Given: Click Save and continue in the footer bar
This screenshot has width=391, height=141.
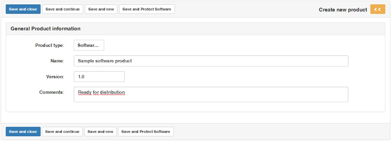Looking at the screenshot, I should 62,132.
